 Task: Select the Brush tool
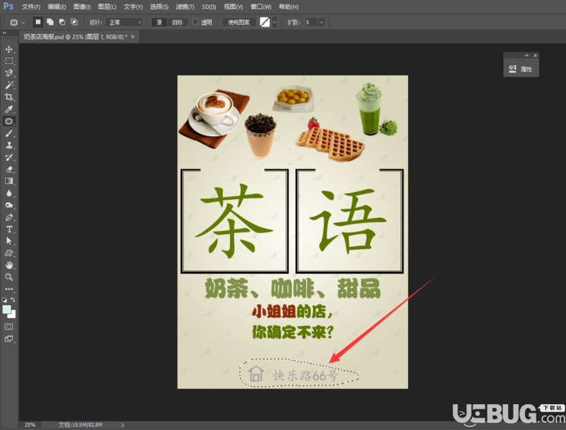[x=9, y=133]
